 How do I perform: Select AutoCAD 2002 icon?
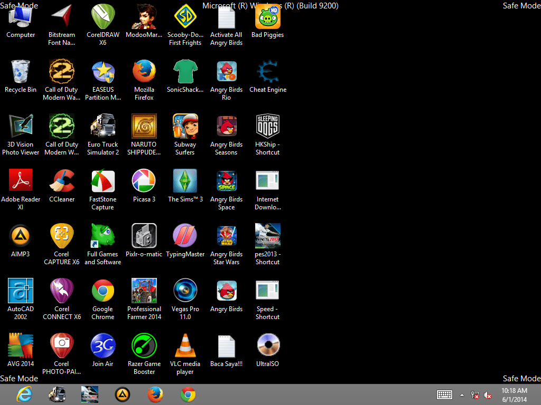tap(21, 291)
